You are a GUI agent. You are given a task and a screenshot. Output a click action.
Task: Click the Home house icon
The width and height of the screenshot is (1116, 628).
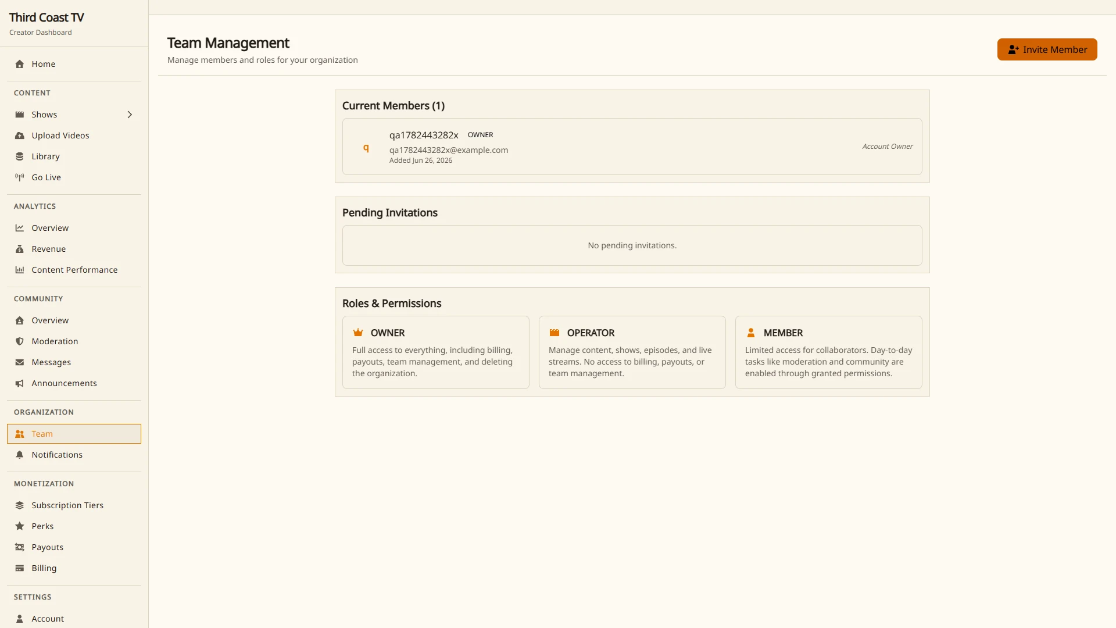point(20,64)
